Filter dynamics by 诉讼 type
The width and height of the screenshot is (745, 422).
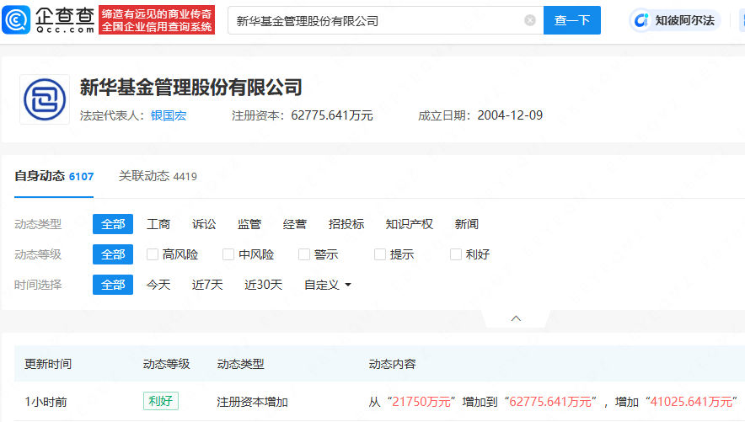pos(204,224)
